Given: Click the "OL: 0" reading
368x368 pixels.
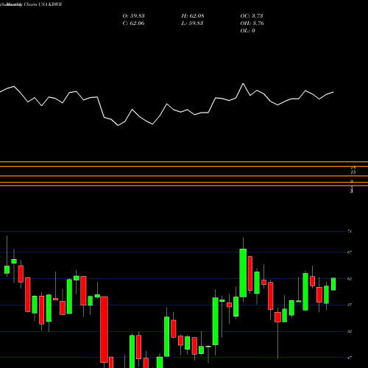Looking at the screenshot, I should point(247,31).
